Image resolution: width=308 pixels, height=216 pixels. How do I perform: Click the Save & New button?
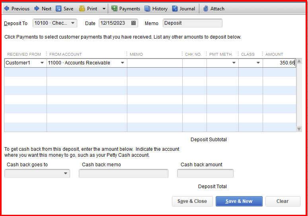[x=239, y=201]
